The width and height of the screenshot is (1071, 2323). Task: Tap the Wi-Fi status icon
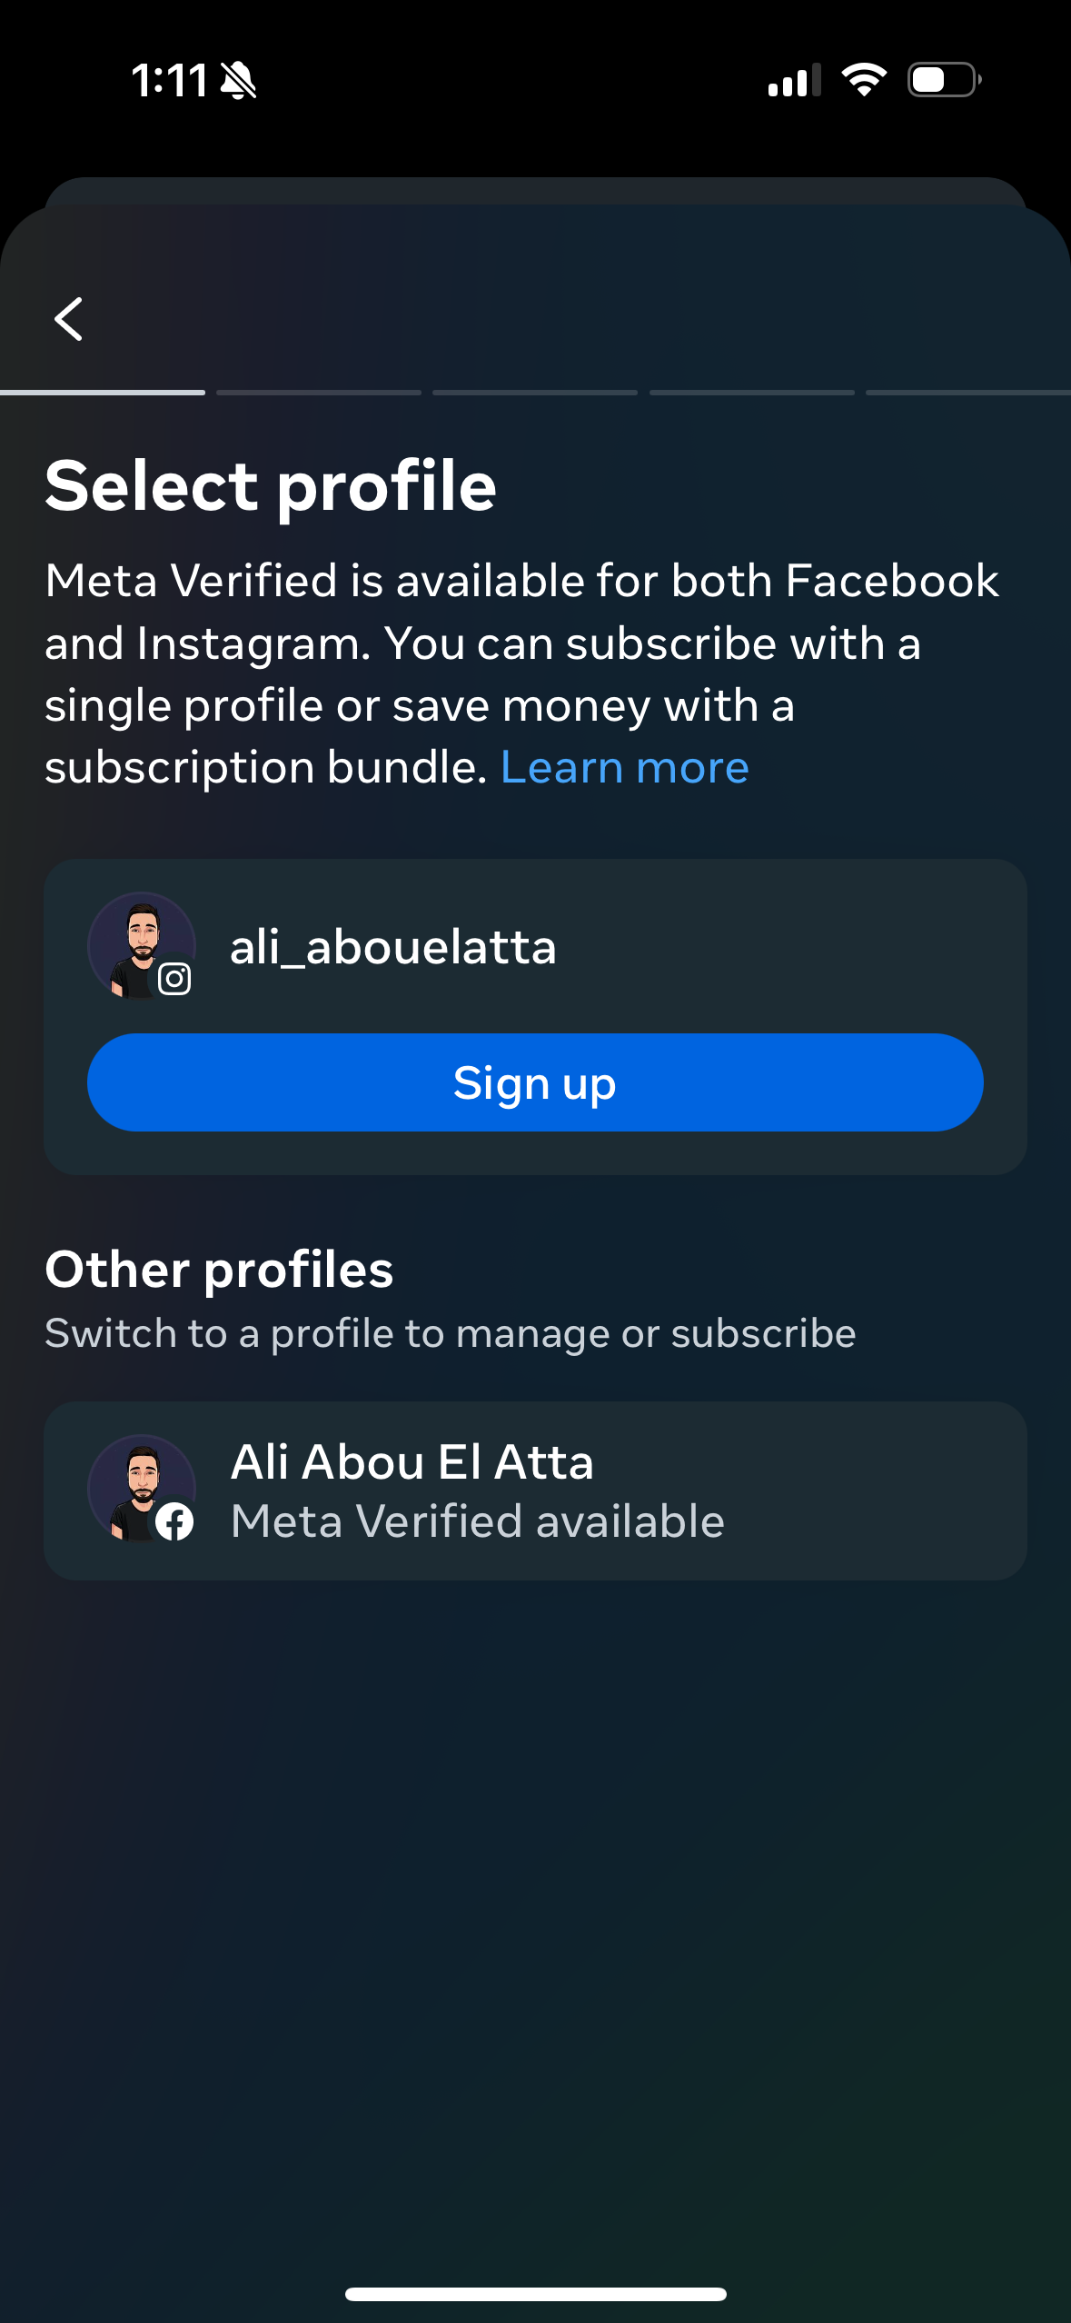(x=863, y=80)
